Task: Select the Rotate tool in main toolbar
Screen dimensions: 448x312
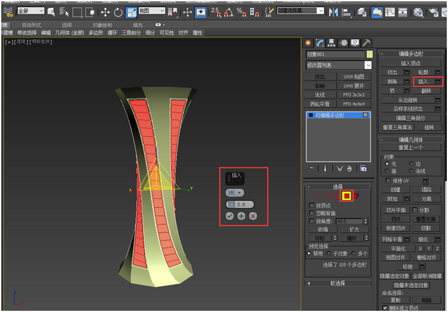Action: coord(118,13)
